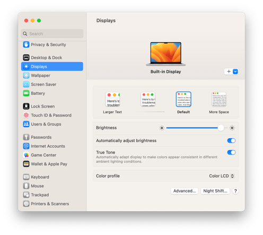Open Battery settings via its green icon

coord(26,93)
